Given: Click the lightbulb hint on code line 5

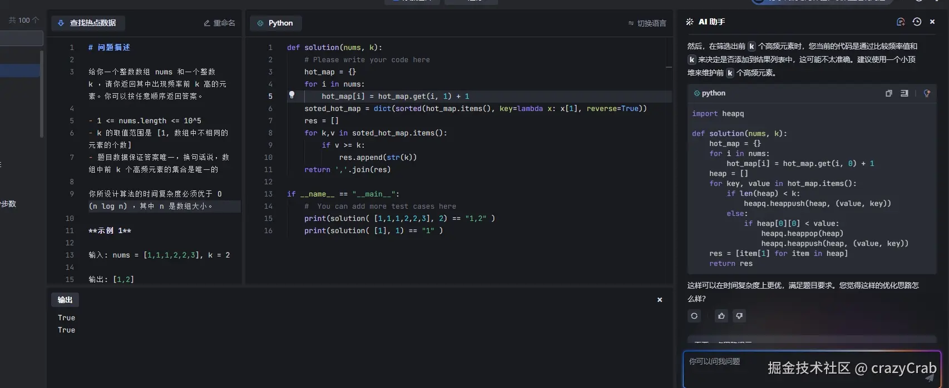Looking at the screenshot, I should tap(291, 95).
